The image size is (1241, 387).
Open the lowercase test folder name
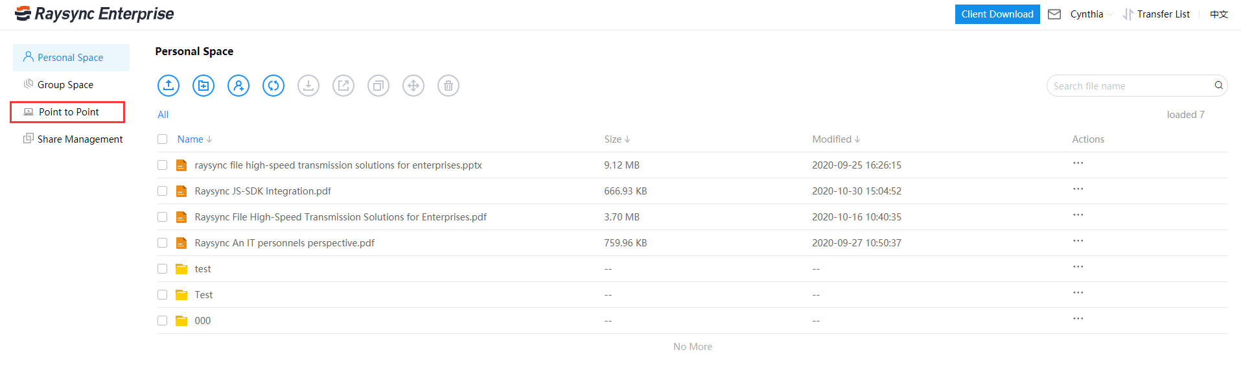tap(203, 269)
